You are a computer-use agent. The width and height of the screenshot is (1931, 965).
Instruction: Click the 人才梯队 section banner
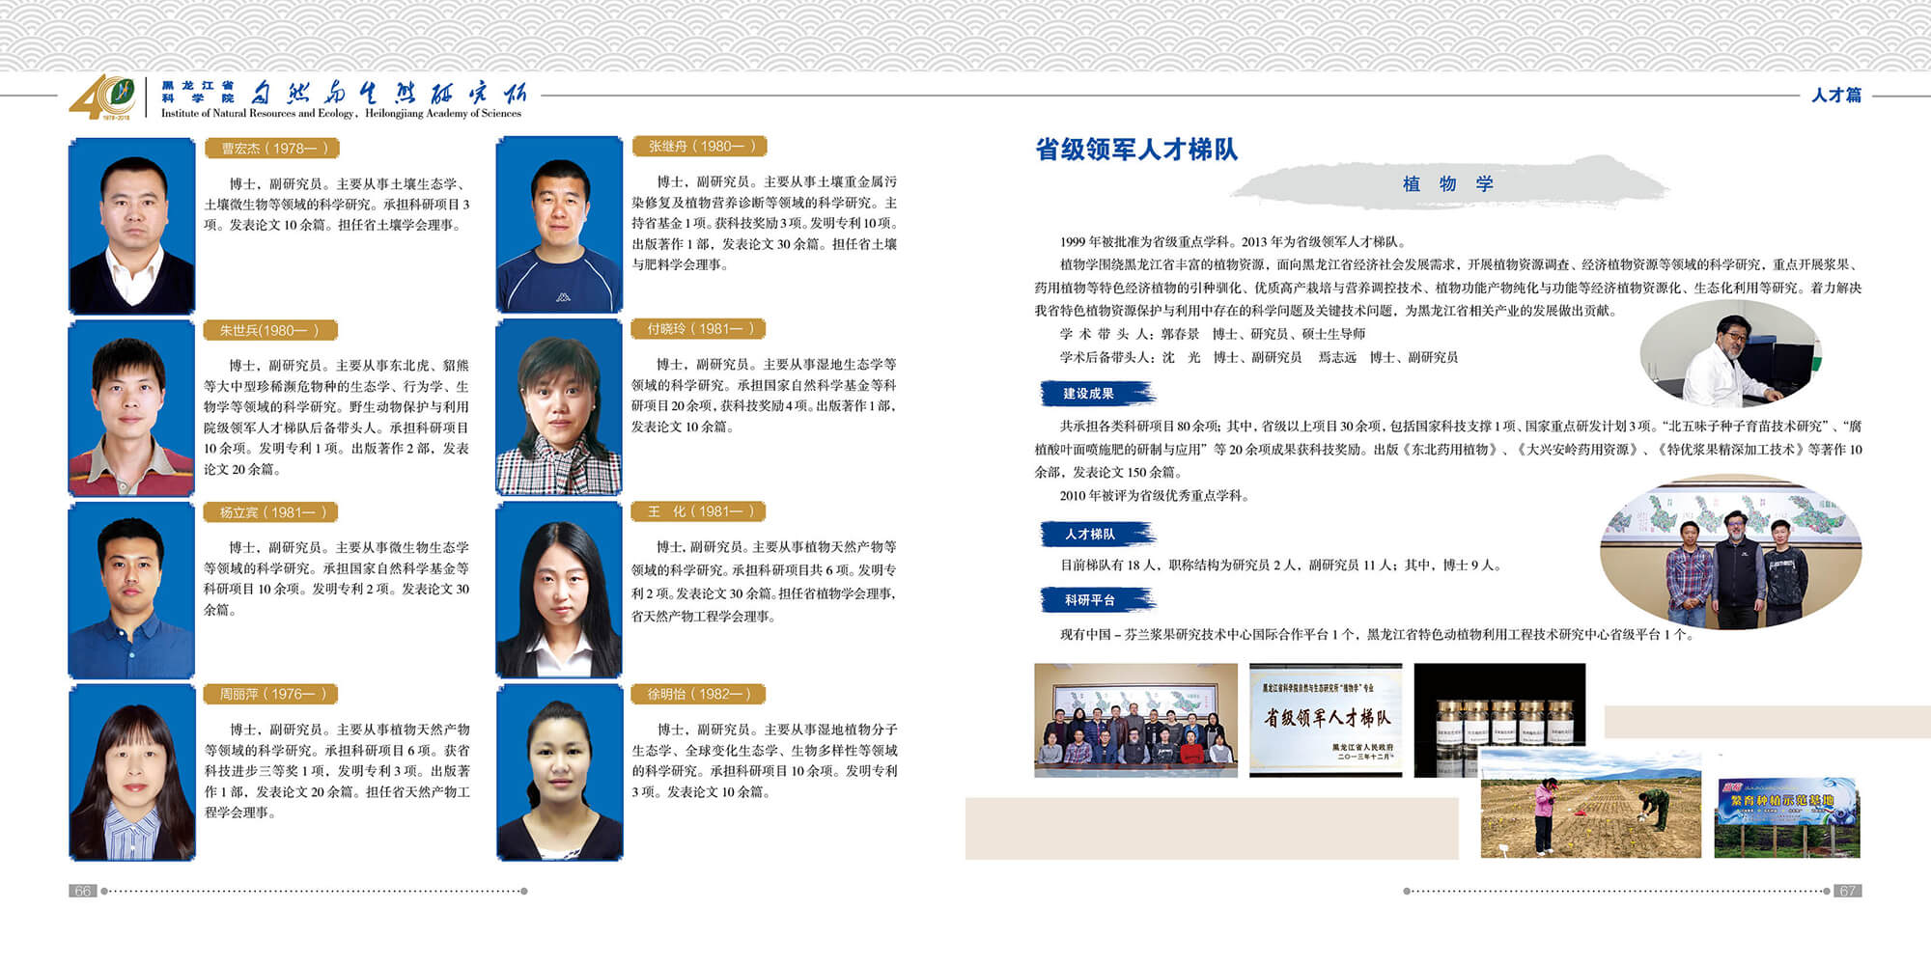click(x=1096, y=534)
